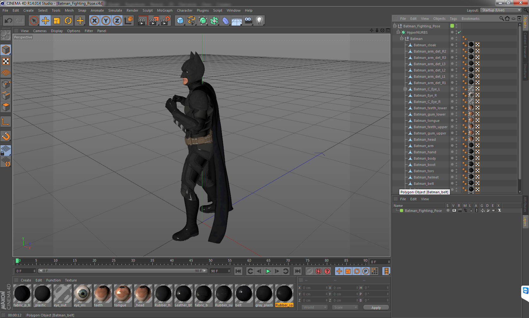Toggle snapping magnet icon
This screenshot has height=318, width=529.
click(x=6, y=136)
